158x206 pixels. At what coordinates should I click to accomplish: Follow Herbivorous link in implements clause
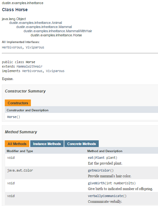coord(32,71)
